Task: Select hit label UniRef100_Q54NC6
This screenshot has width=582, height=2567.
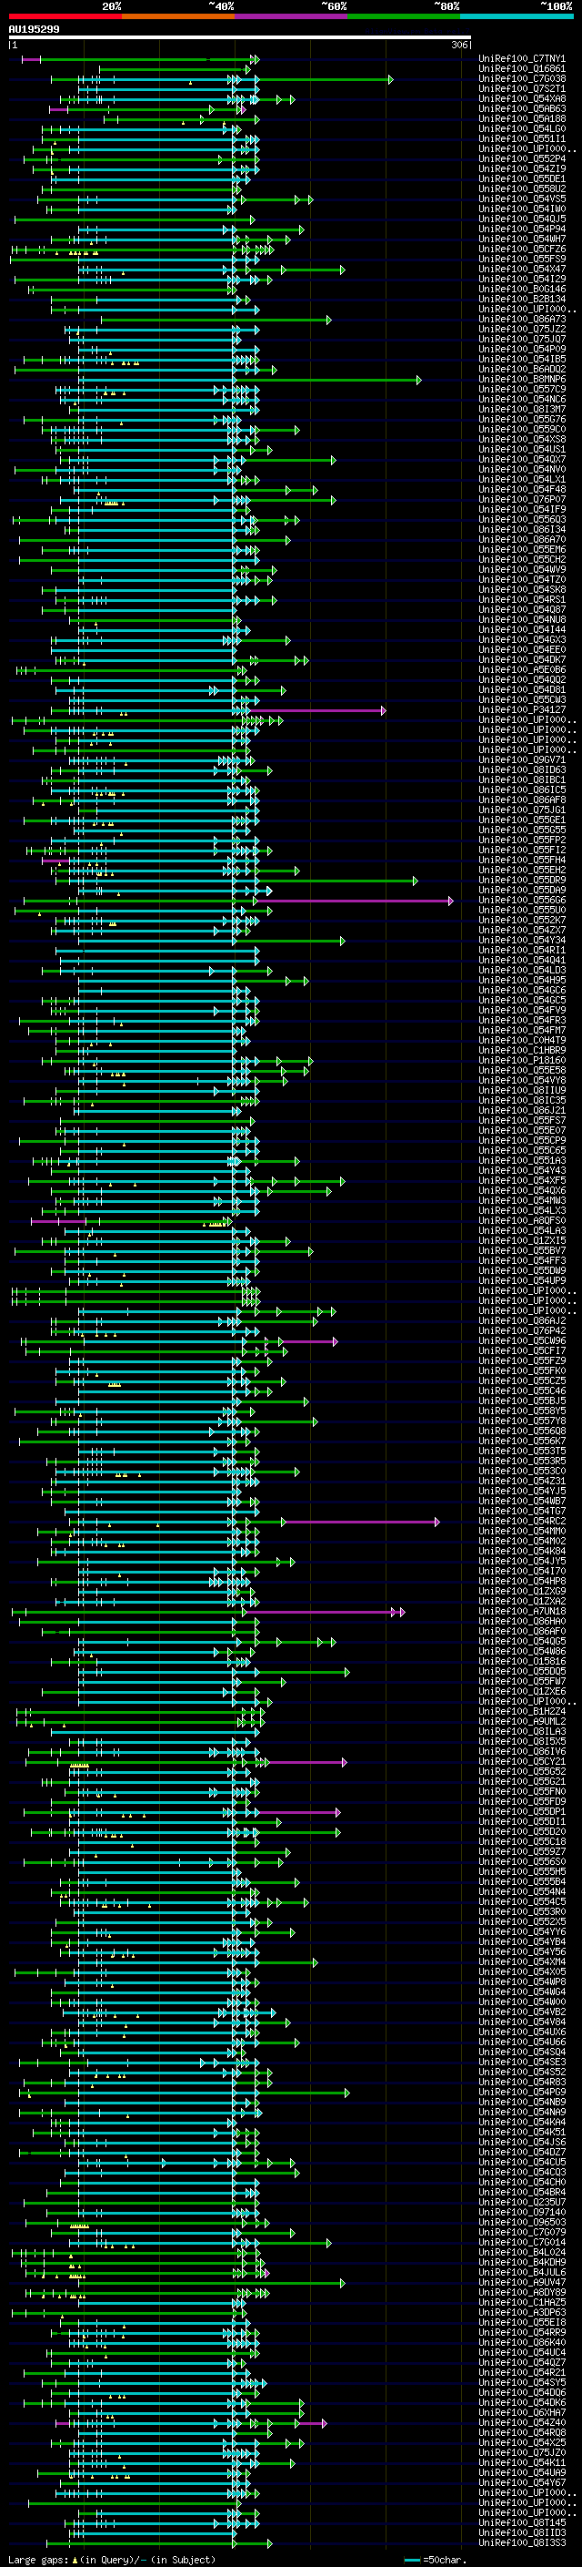Action: (x=522, y=399)
